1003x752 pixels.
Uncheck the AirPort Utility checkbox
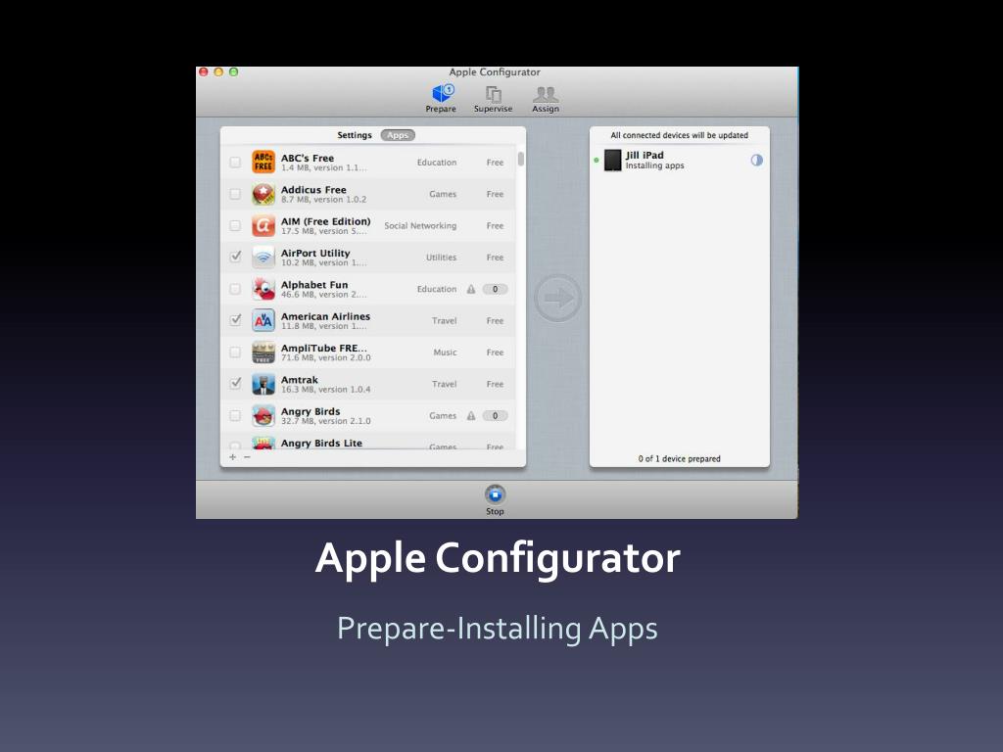235,258
